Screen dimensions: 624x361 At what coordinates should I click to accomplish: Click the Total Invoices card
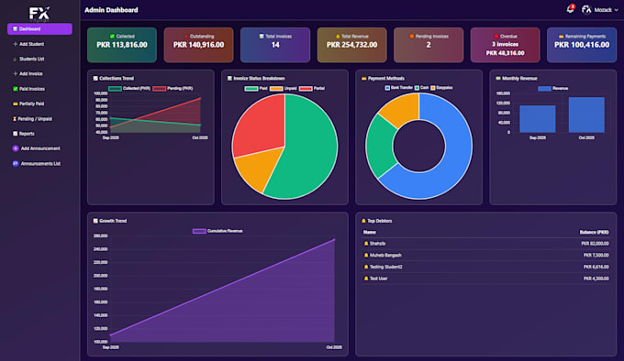point(275,45)
